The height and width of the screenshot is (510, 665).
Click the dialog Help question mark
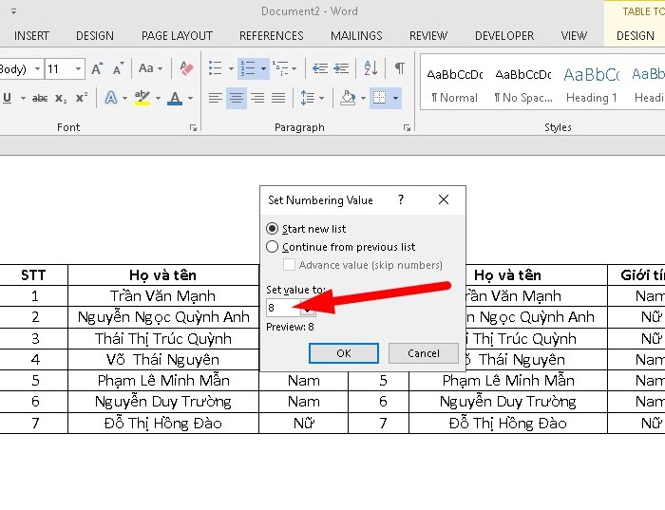tap(401, 199)
